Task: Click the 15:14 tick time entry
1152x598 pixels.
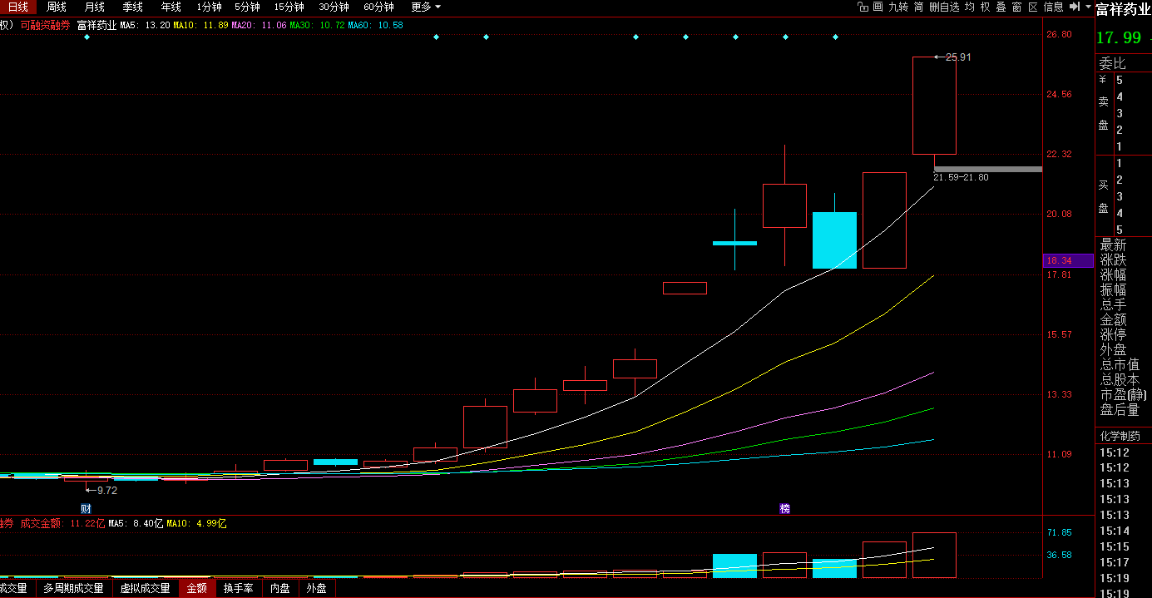Action: pos(1115,531)
